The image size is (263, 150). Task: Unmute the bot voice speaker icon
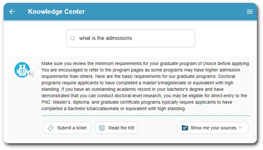pos(31,74)
